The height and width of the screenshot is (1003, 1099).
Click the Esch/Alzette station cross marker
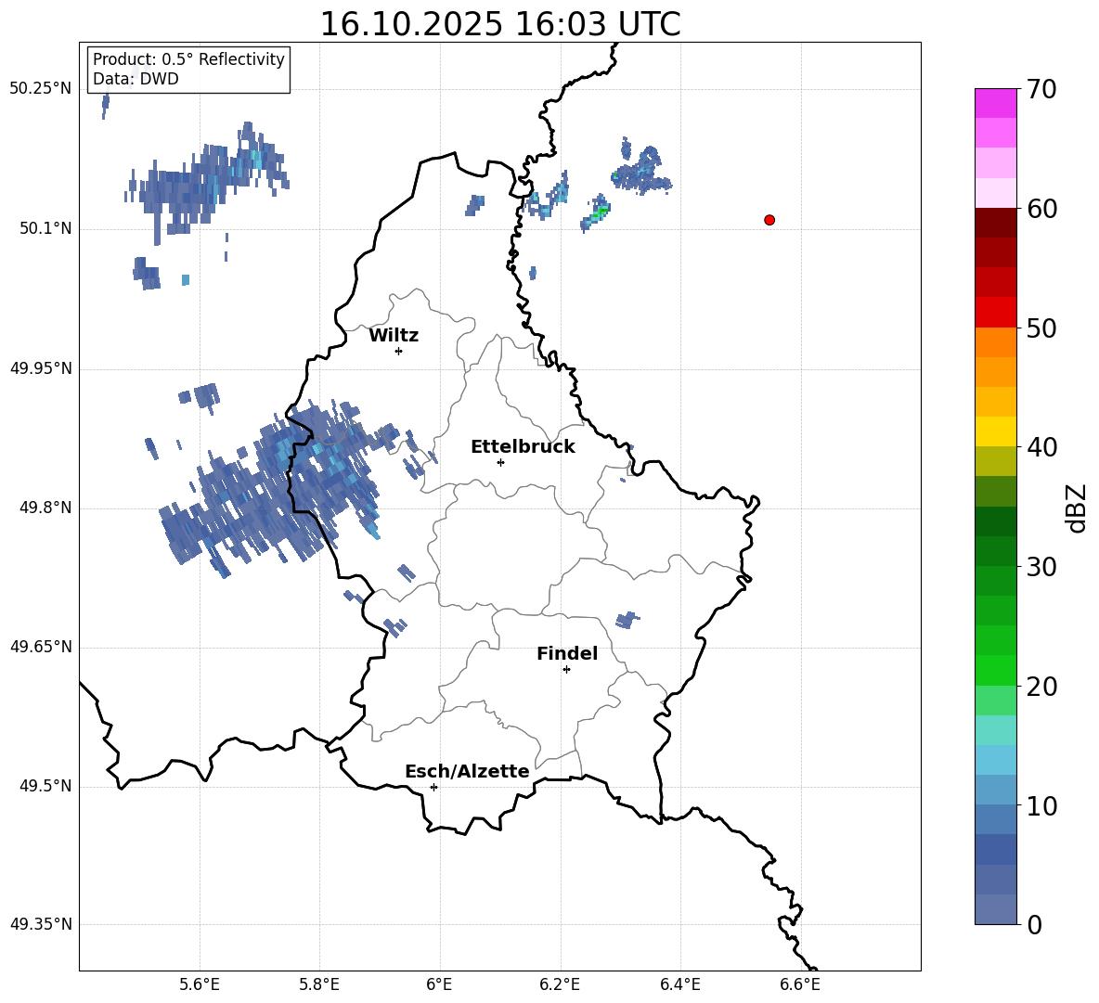pos(433,787)
